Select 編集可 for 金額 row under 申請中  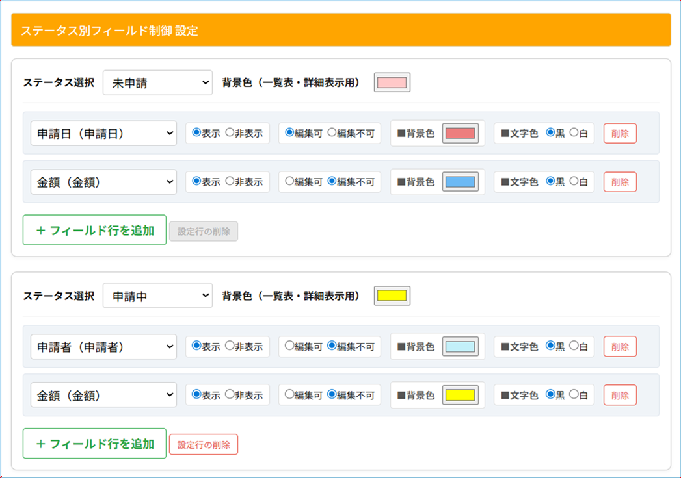[x=289, y=395]
